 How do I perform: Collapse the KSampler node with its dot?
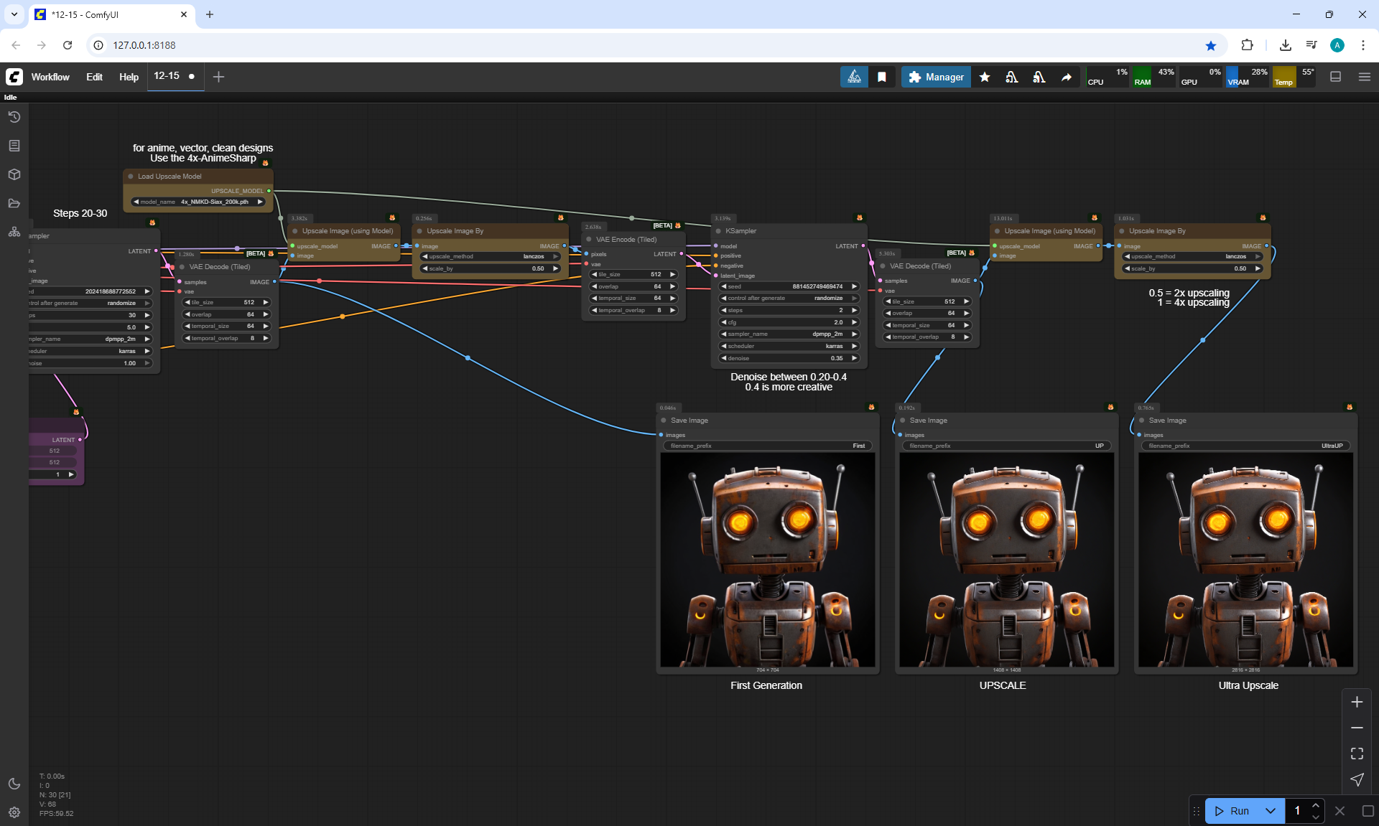pos(718,231)
